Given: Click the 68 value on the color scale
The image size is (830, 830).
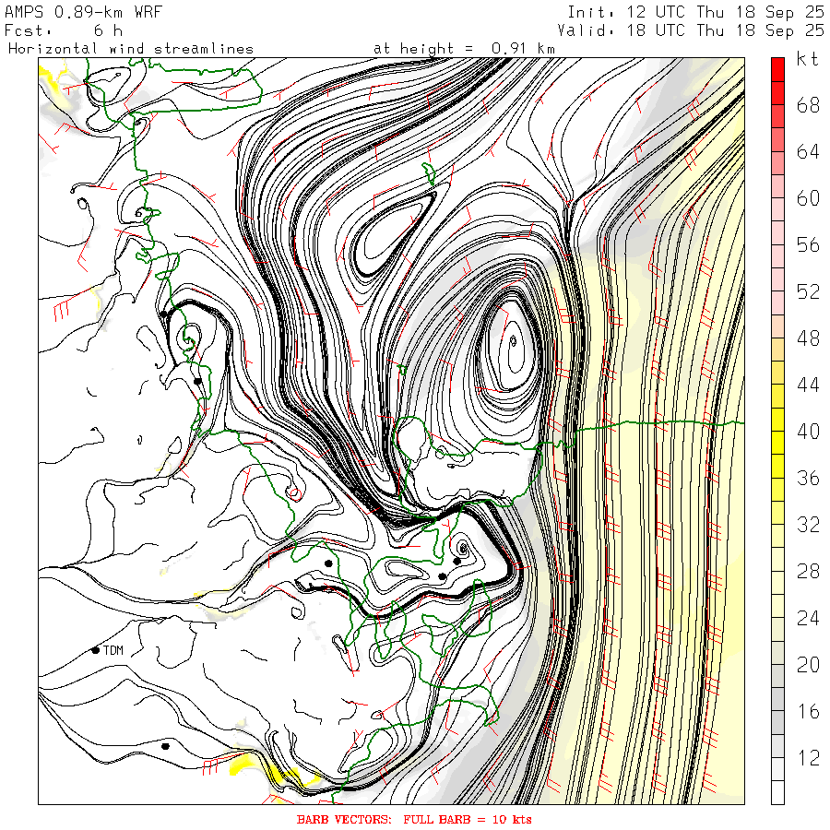Looking at the screenshot, I should click(808, 105).
